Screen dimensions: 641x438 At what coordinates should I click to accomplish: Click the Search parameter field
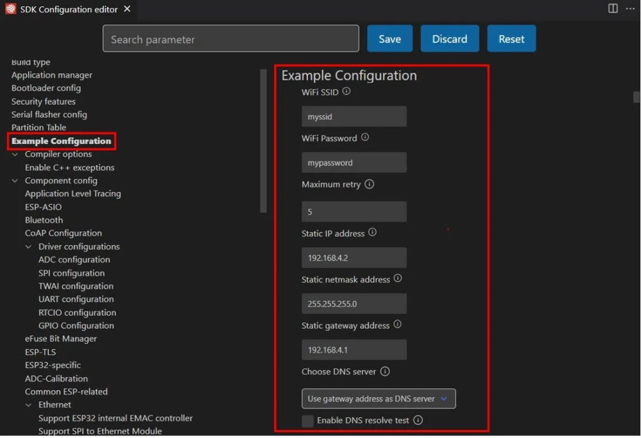pos(230,38)
